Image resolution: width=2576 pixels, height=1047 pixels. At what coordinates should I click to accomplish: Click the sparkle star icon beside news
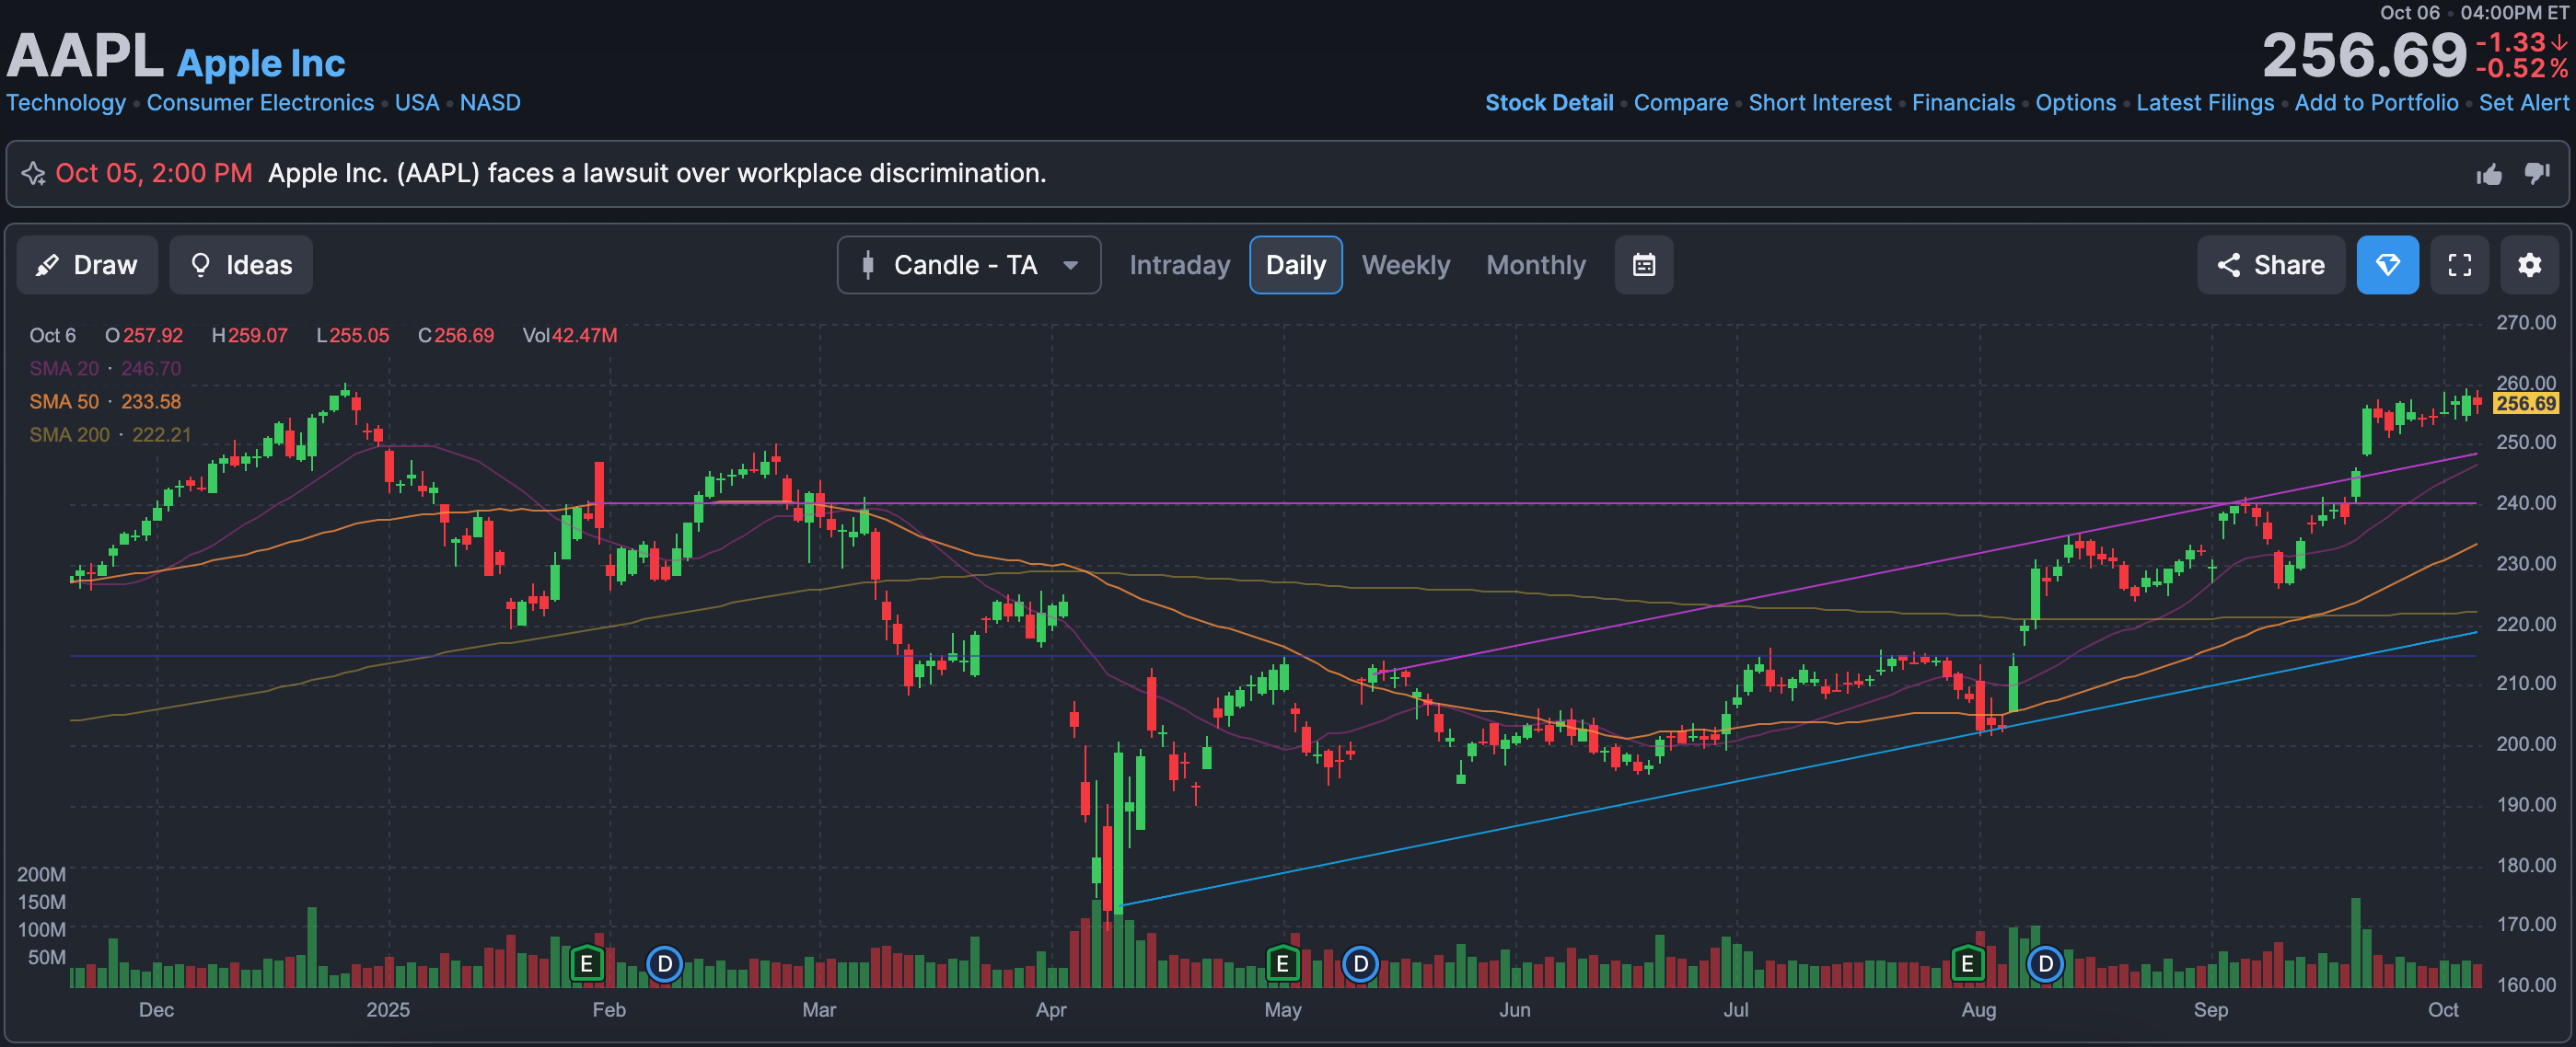[x=34, y=174]
